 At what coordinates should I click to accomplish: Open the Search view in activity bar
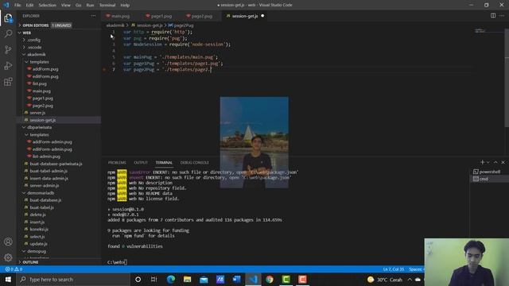coord(8,33)
